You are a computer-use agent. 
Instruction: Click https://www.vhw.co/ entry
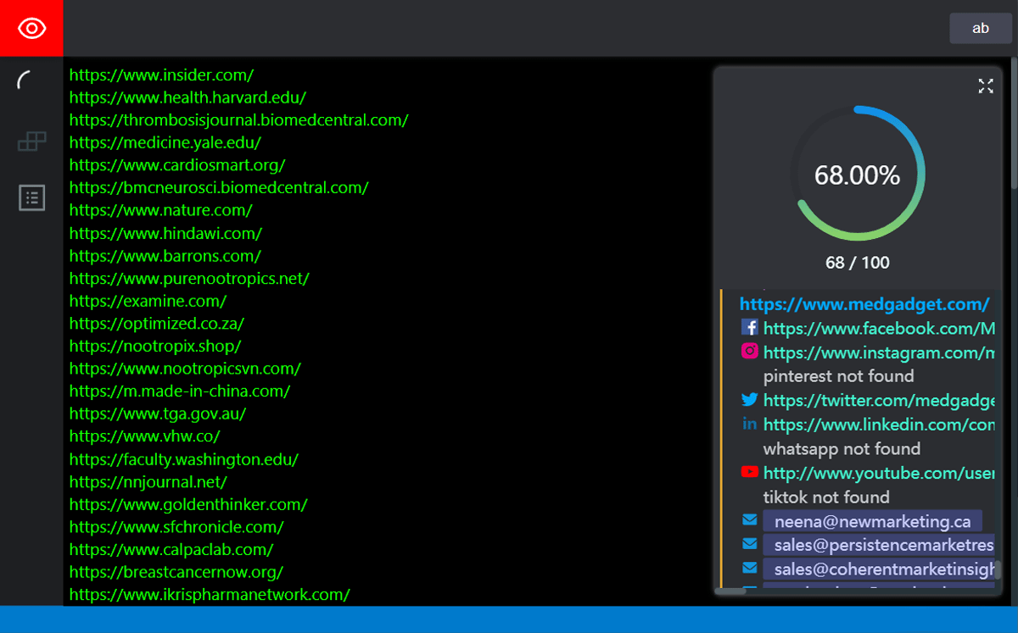144,436
